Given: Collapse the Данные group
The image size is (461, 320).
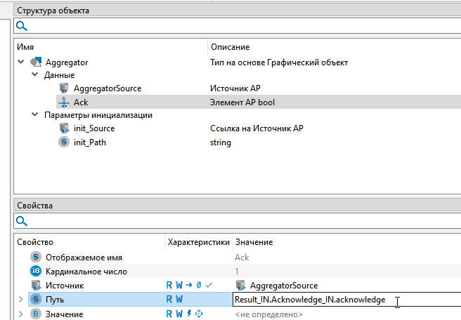Looking at the screenshot, I should pyautogui.click(x=34, y=75).
